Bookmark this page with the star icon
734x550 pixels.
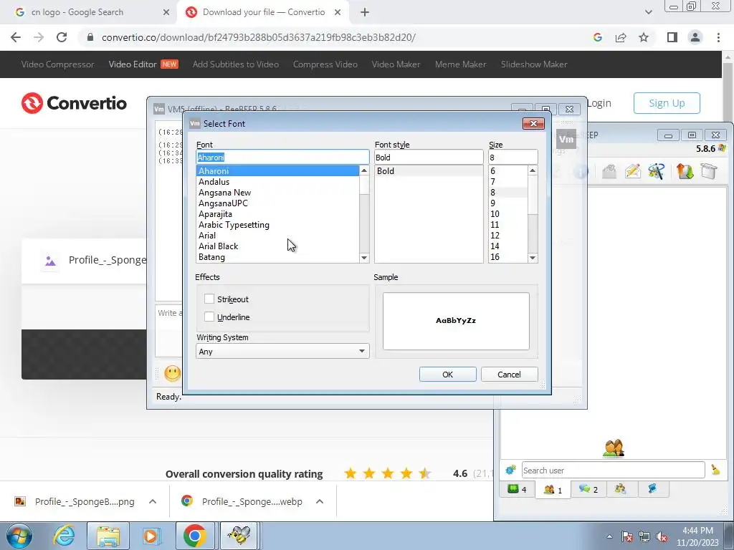pyautogui.click(x=644, y=37)
